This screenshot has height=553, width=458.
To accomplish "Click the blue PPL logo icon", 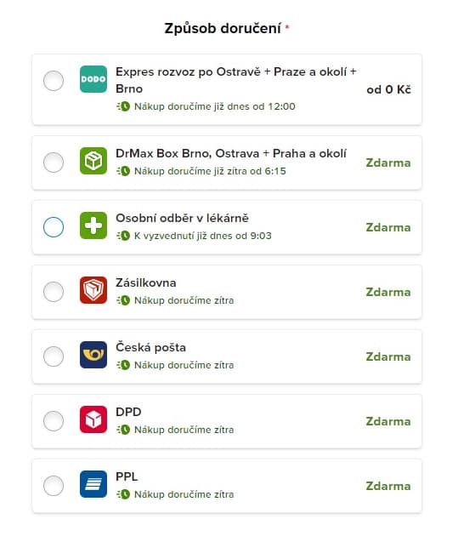I will 93,484.
